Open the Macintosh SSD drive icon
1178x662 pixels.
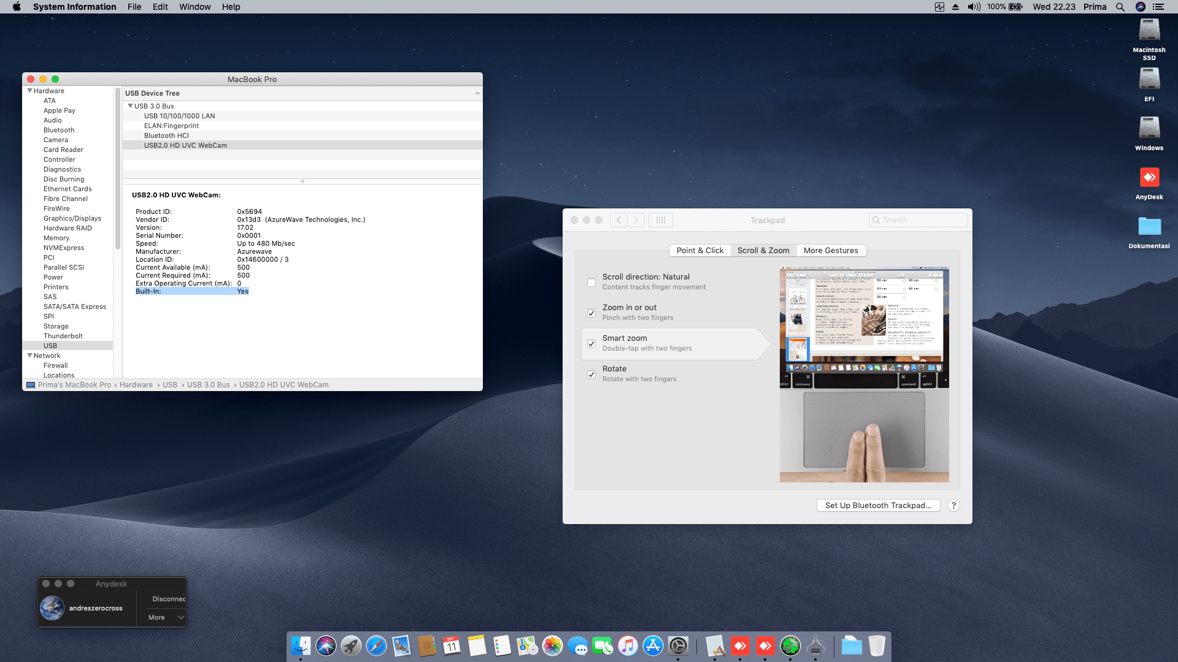pyautogui.click(x=1149, y=31)
